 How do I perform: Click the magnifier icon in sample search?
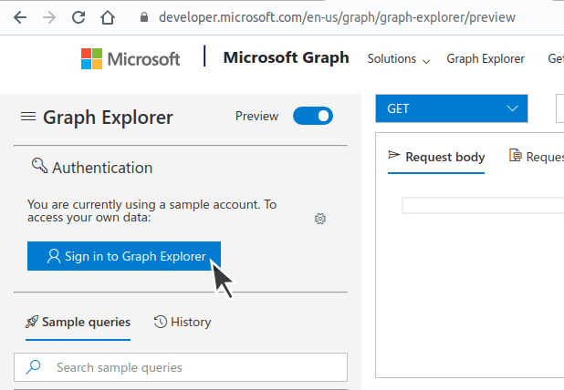click(33, 367)
